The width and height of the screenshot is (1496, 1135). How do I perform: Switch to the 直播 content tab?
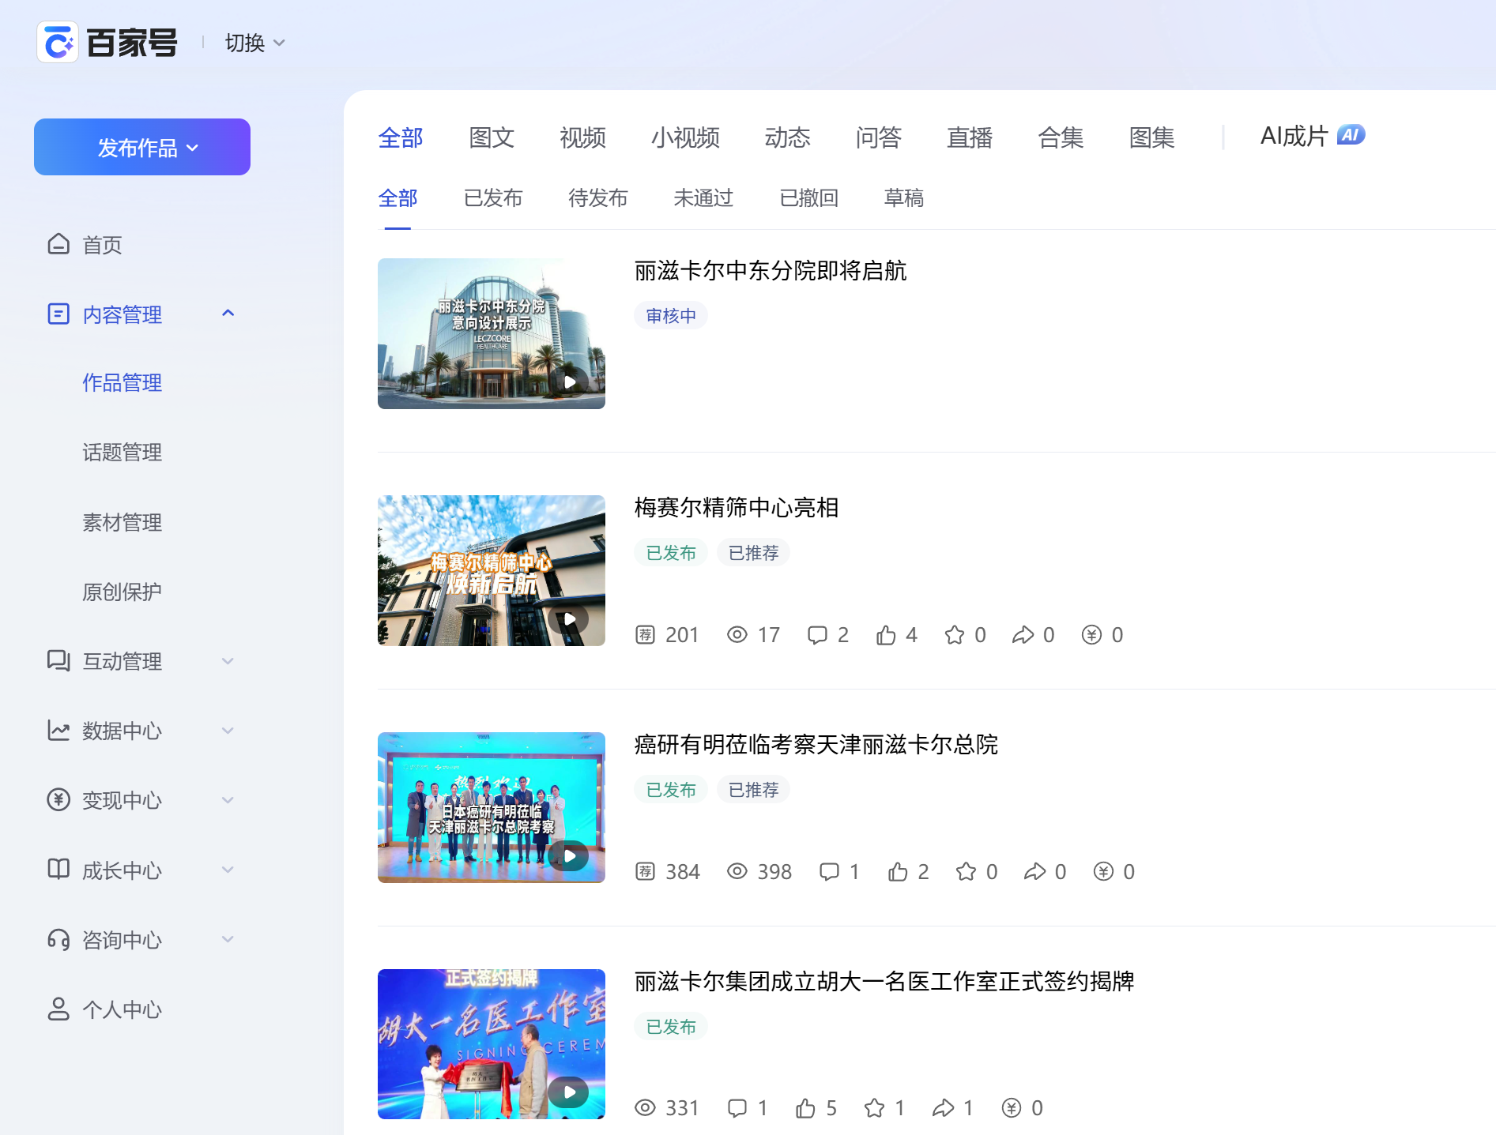coord(970,137)
